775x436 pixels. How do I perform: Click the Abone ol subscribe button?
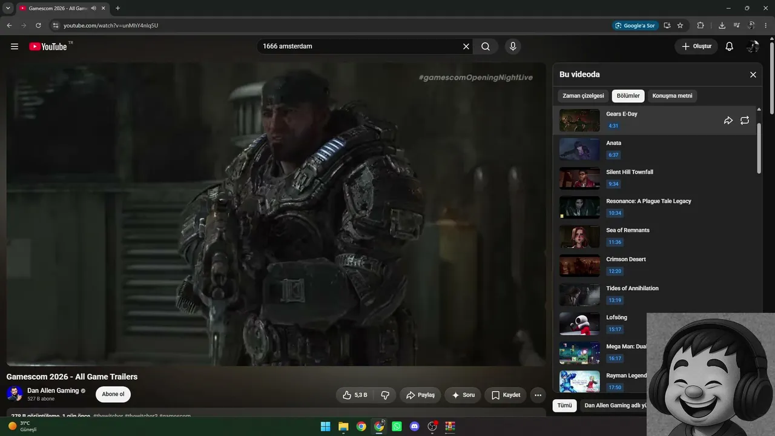click(x=113, y=394)
